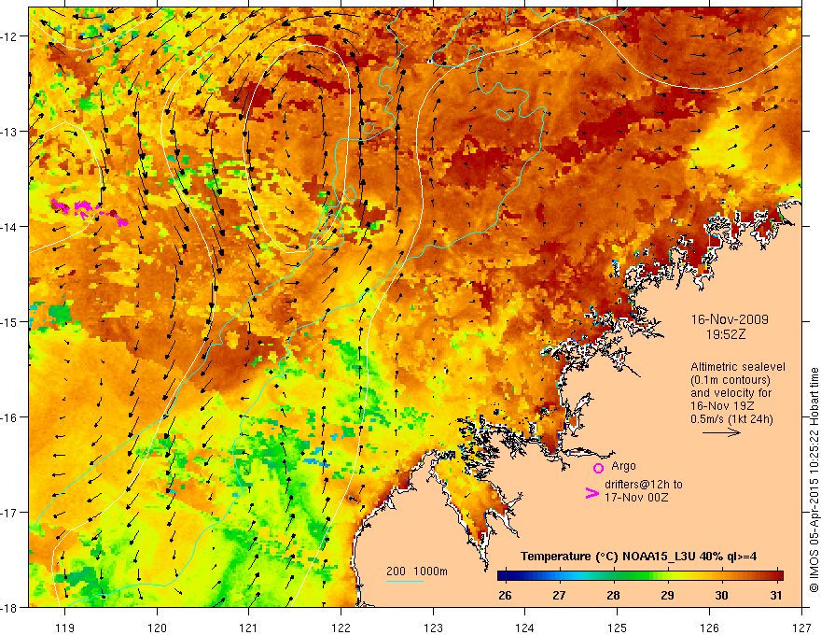The width and height of the screenshot is (821, 635).
Task: Click the latitude label '-14'
Action: pos(9,227)
